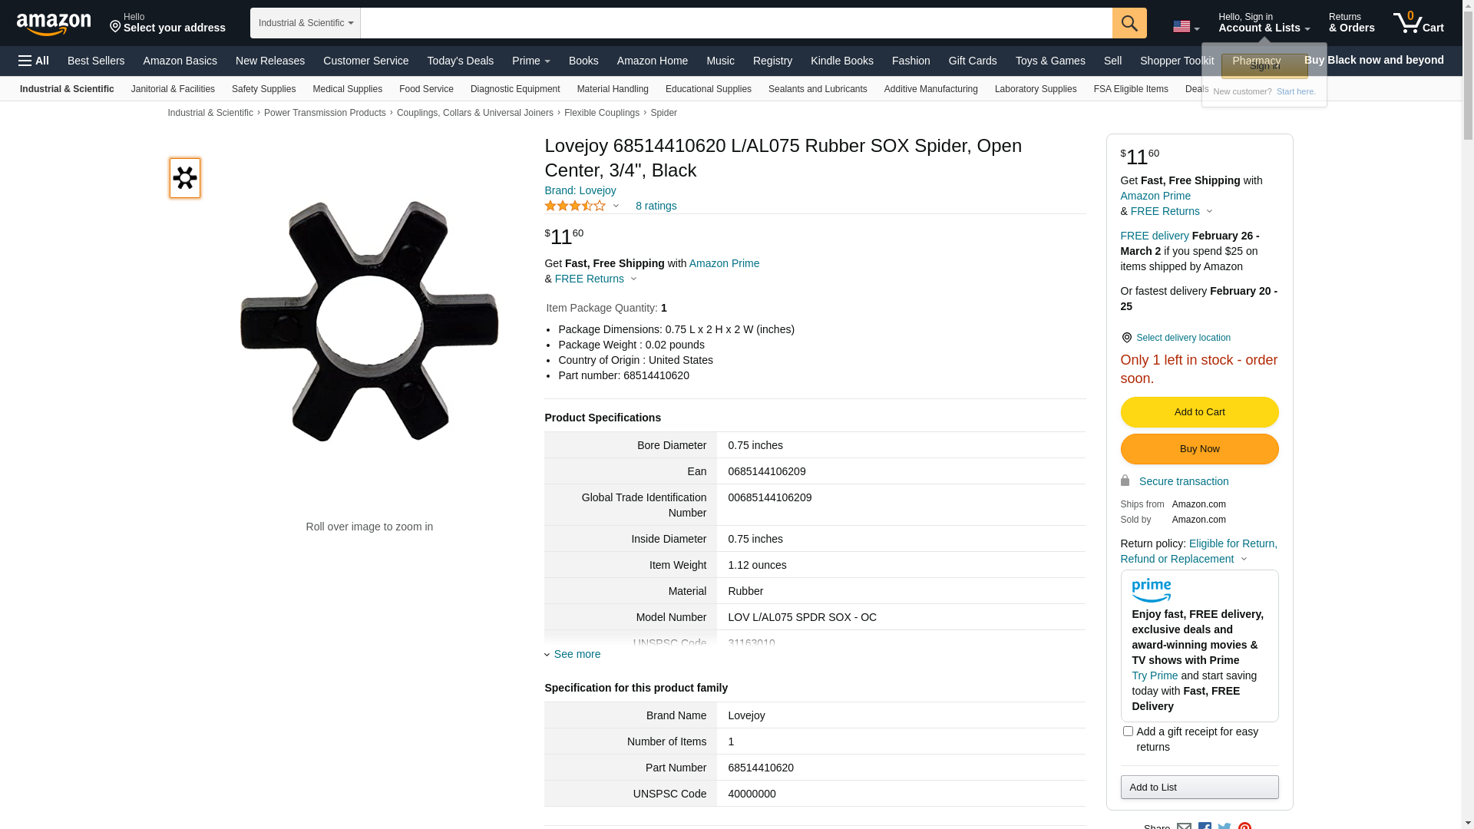Open the 8 ratings link
Screen dimensions: 1474x829
coord(656,206)
